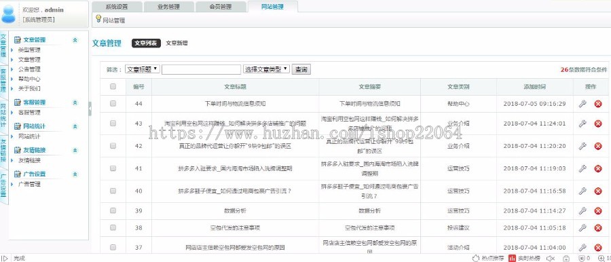Collapse the 文章管理 sidebar section chevron
Viewport: 611px width, 262px height.
pos(75,40)
